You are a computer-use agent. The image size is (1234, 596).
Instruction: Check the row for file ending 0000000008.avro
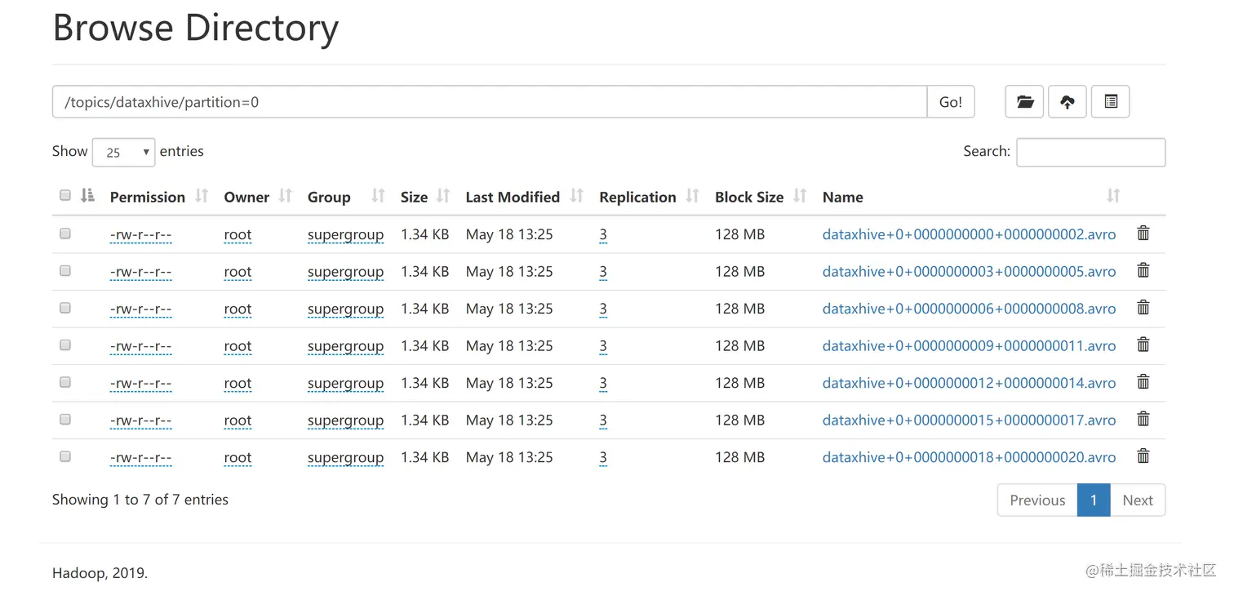(x=65, y=308)
